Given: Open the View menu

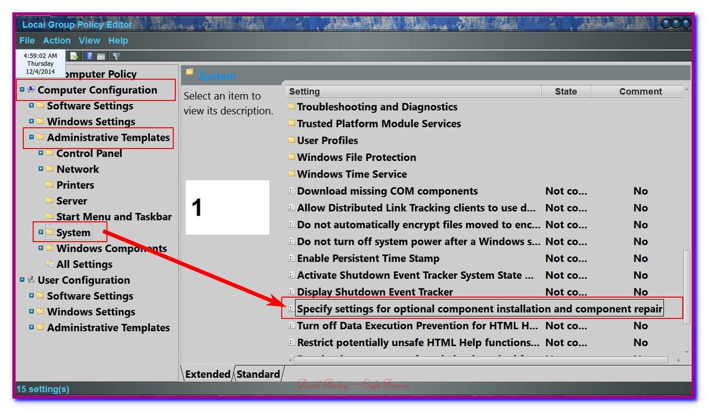Looking at the screenshot, I should coord(90,40).
